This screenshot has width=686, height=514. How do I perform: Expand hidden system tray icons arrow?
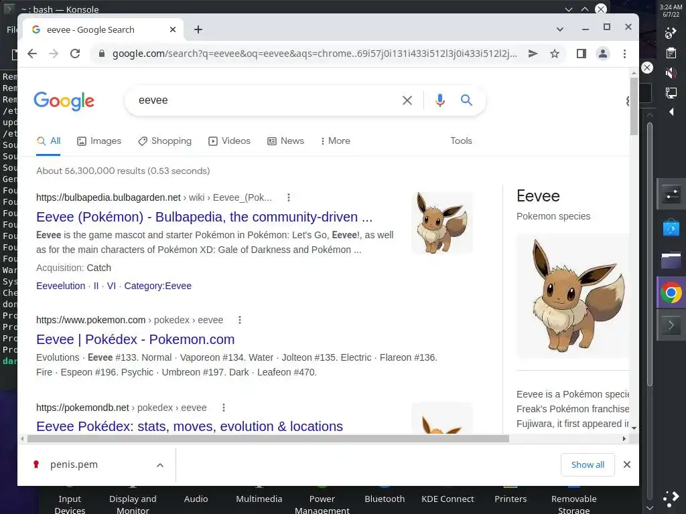pos(671,112)
